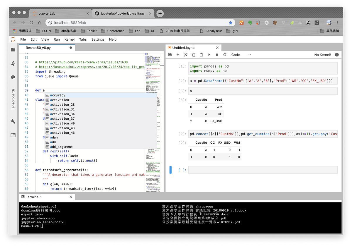This screenshot has height=246, width=352.
Task: Open Chrome's three-dot menu
Action: (337, 23)
